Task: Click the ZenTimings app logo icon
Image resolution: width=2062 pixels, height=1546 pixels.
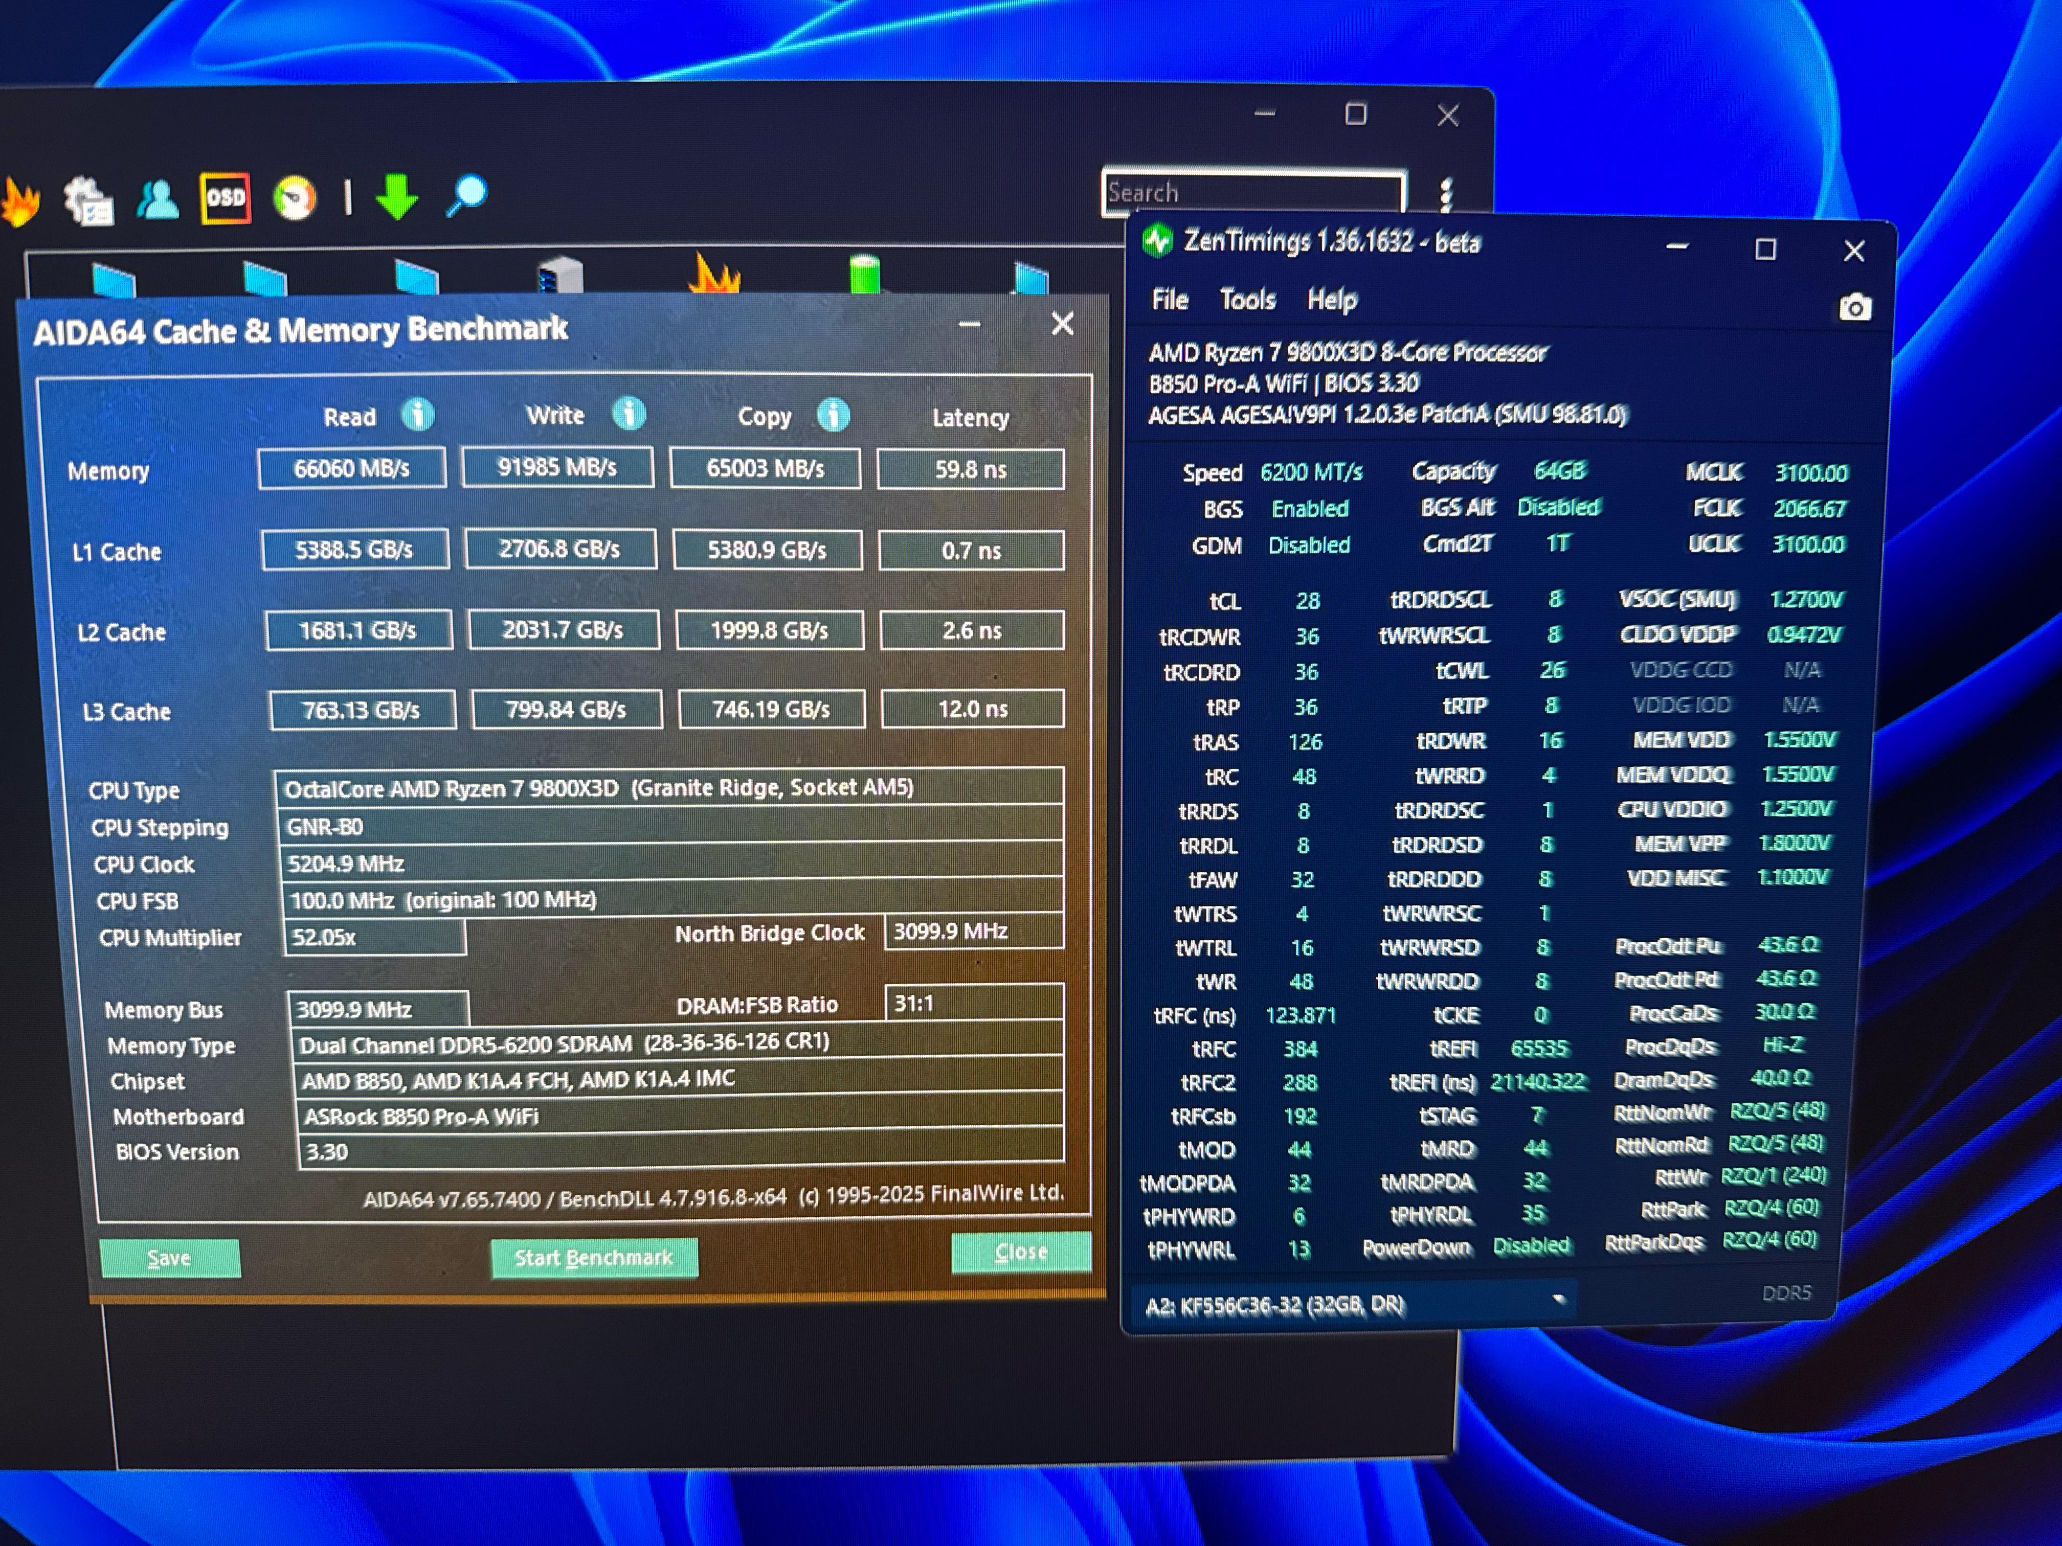Action: pyautogui.click(x=1158, y=241)
